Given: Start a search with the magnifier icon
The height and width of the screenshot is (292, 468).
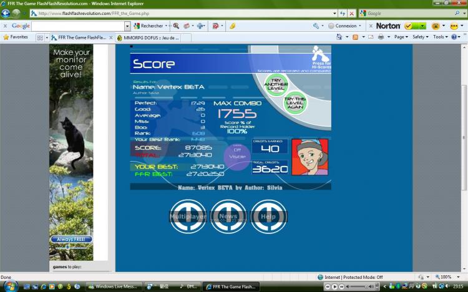Looking at the screenshot, I should (457, 14).
